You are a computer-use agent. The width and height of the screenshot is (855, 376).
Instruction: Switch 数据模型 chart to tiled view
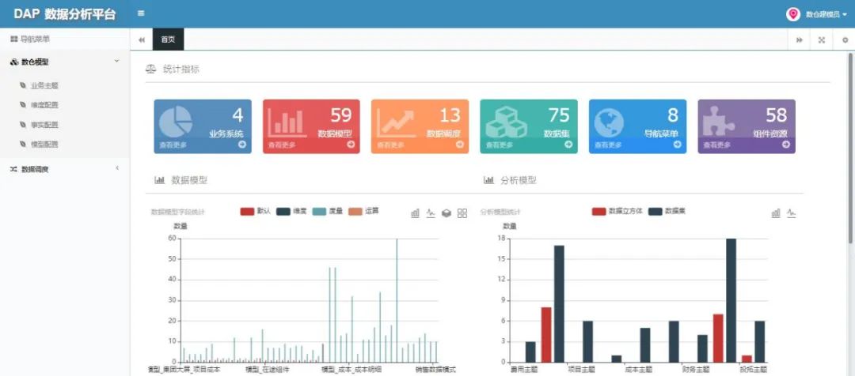coord(462,213)
